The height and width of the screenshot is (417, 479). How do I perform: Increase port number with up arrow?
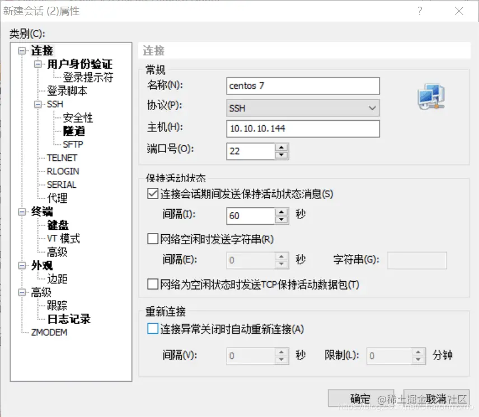click(281, 148)
